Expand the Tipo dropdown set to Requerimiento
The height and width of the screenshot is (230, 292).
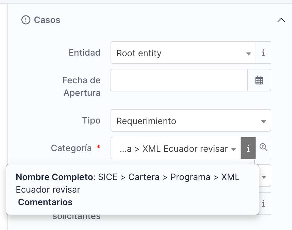pos(191,121)
